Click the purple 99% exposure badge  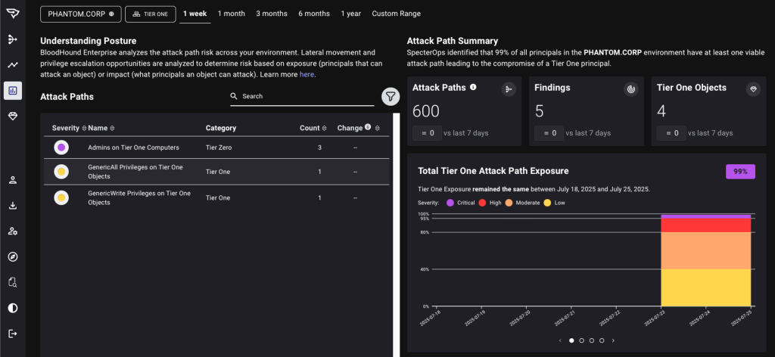tap(740, 172)
